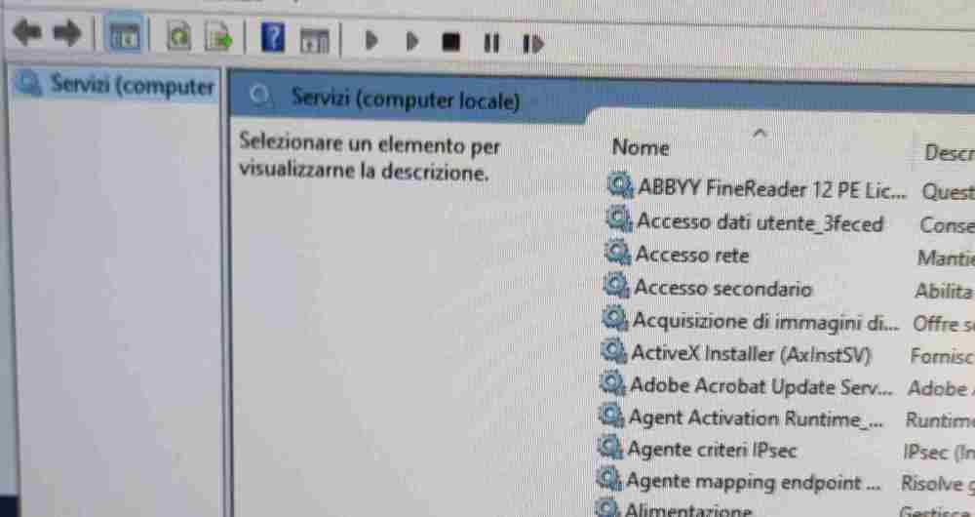The width and height of the screenshot is (975, 517).
Task: Refresh the services list
Action: click(x=179, y=38)
